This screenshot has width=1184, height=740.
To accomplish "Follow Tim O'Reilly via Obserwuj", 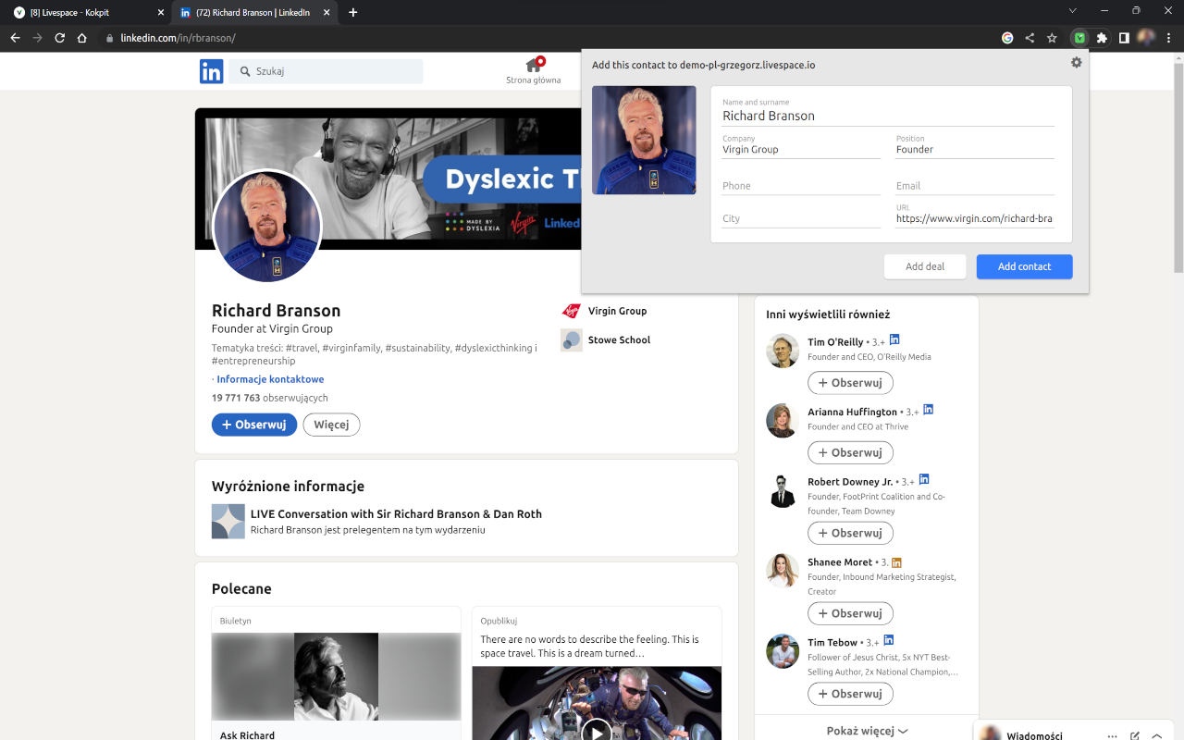I will [850, 382].
